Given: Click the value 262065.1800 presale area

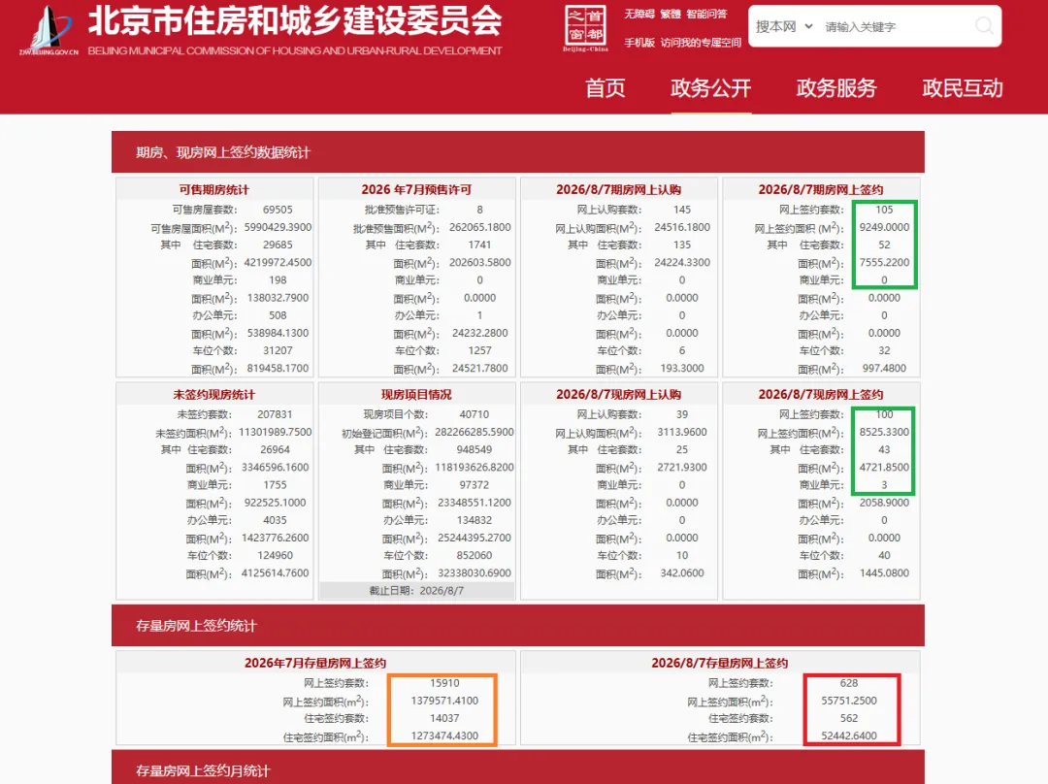Looking at the screenshot, I should click(480, 227).
